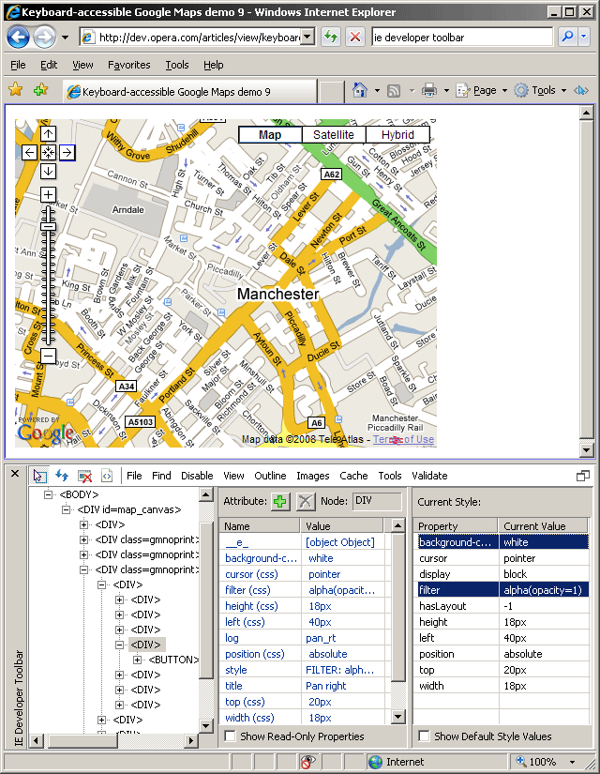Click the search magnifier button
This screenshot has width=600, height=774.
[567, 37]
